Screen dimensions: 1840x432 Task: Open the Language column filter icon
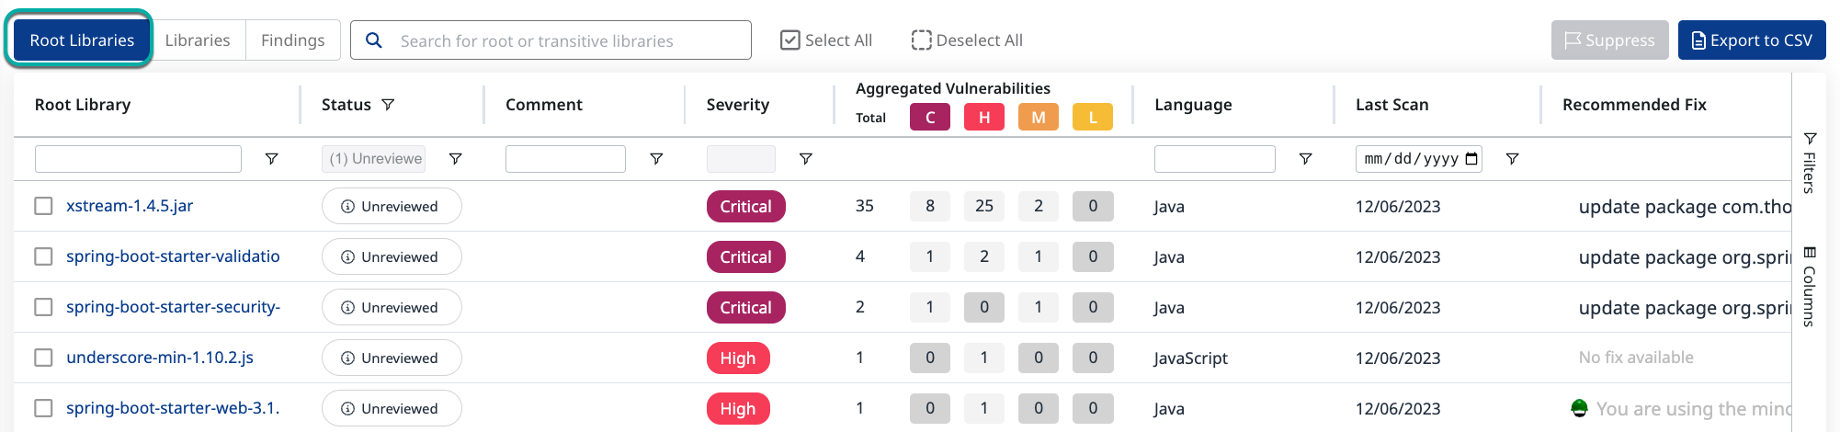(x=1304, y=159)
